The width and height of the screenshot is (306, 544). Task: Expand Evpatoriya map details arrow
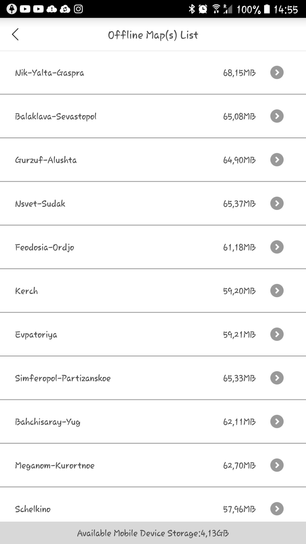pos(277,334)
